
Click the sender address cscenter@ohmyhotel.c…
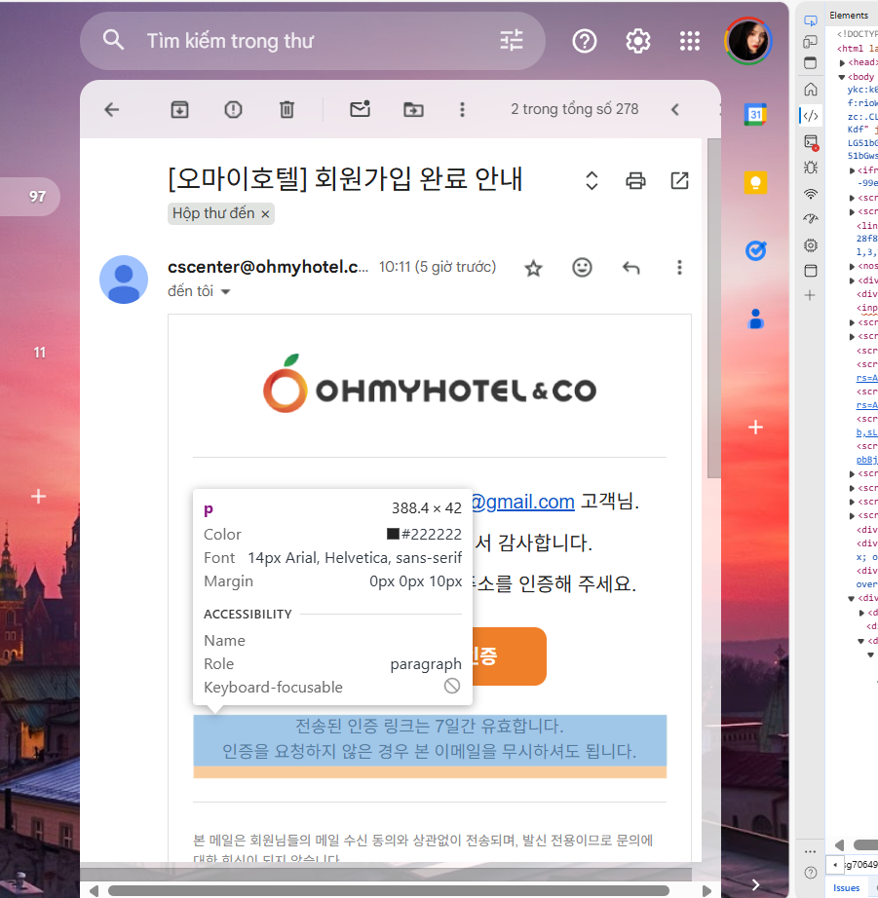[x=268, y=267]
